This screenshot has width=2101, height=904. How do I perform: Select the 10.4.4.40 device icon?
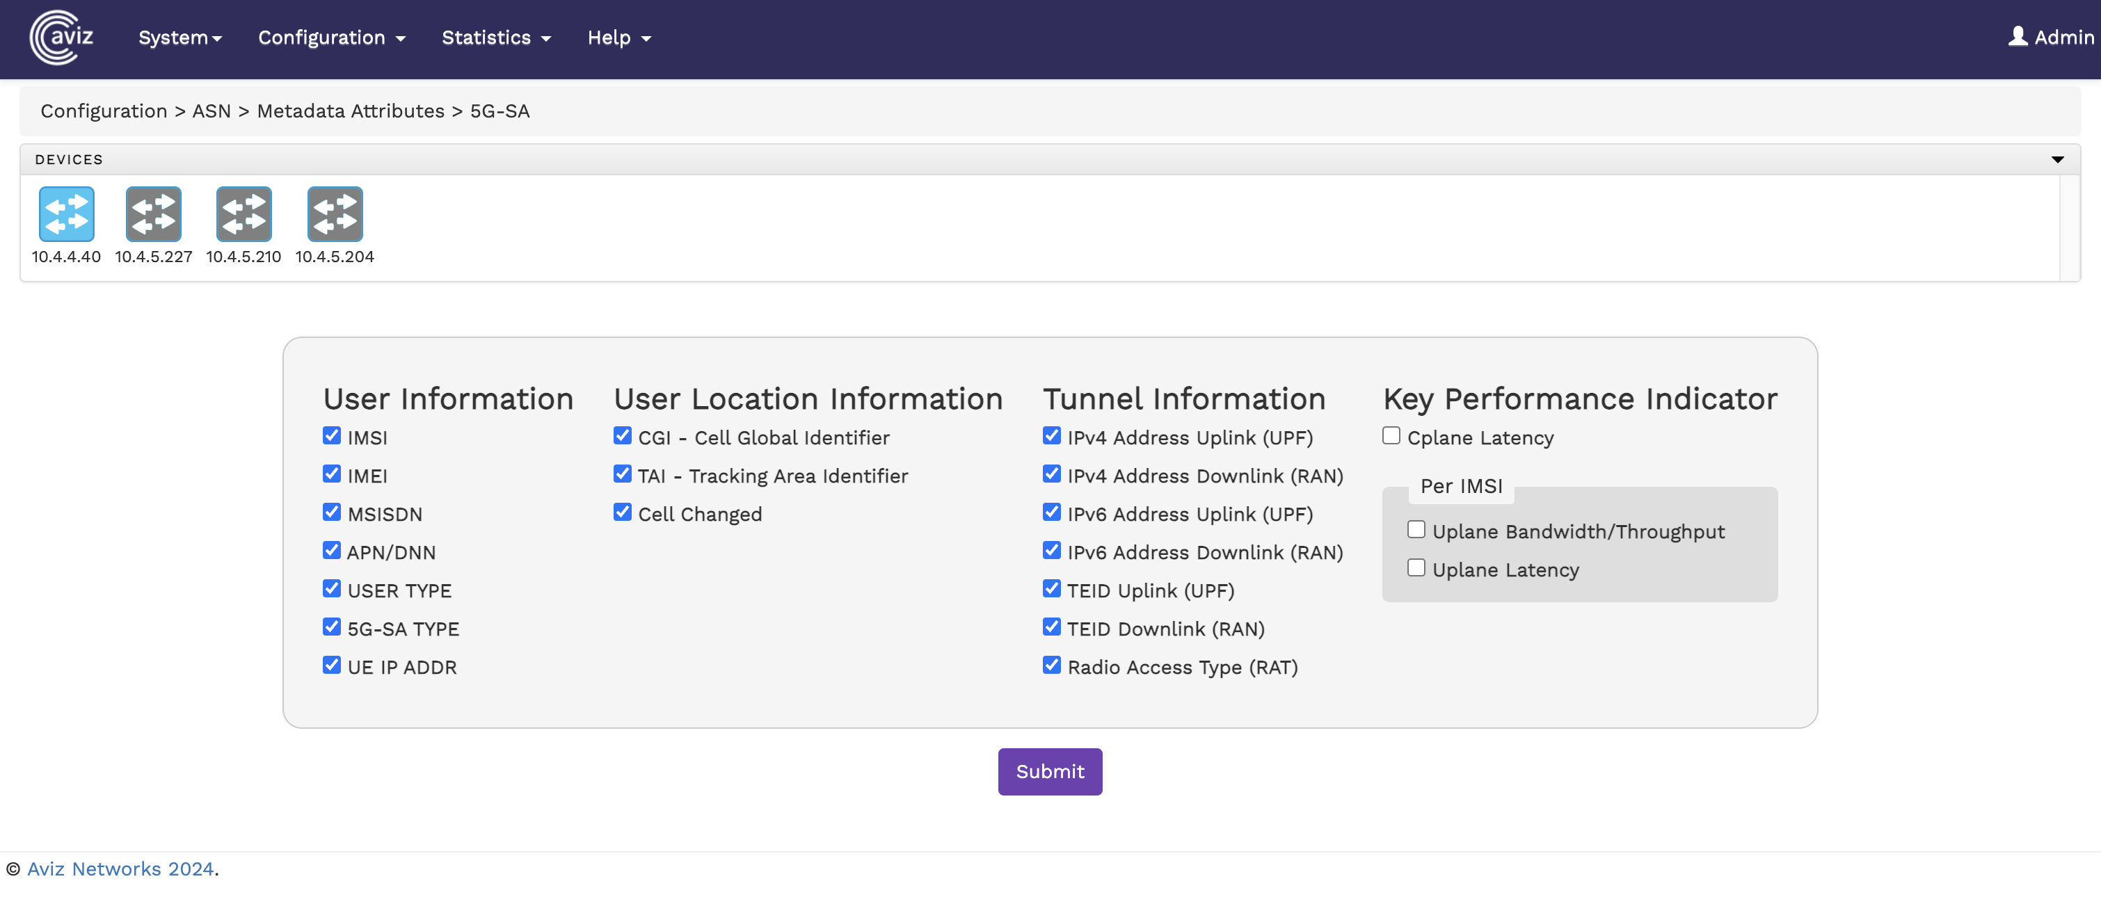tap(66, 214)
